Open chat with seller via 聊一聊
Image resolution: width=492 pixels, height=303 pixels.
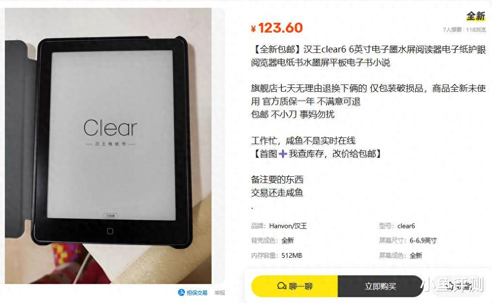[295, 286]
